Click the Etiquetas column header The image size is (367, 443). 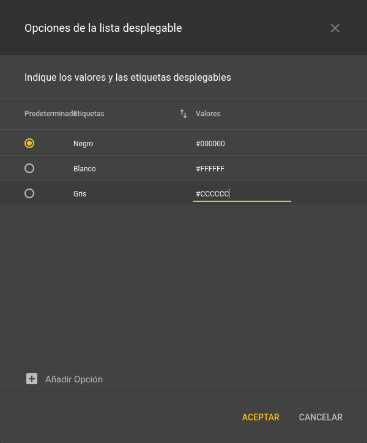pyautogui.click(x=89, y=114)
